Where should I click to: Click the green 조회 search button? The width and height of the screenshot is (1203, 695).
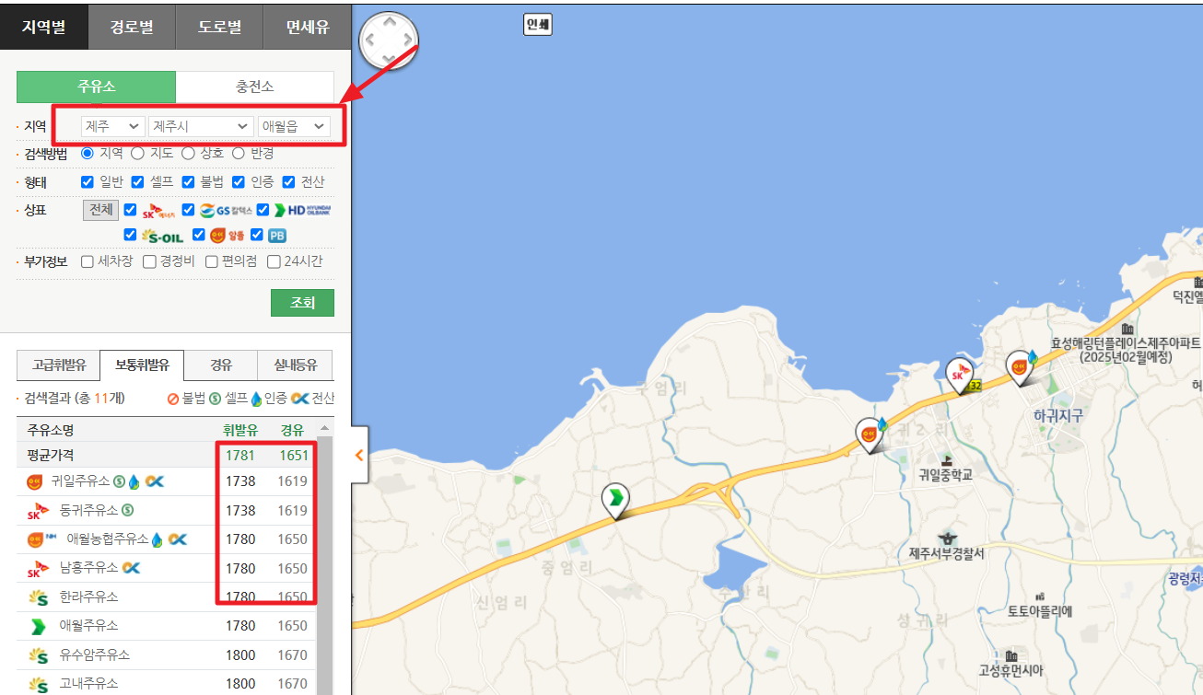click(302, 303)
